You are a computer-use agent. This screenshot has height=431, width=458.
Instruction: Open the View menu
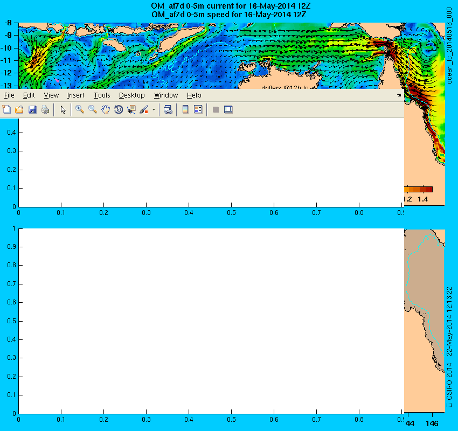tap(51, 95)
